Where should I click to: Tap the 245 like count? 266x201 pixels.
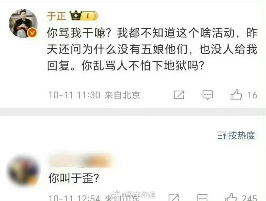(249, 198)
